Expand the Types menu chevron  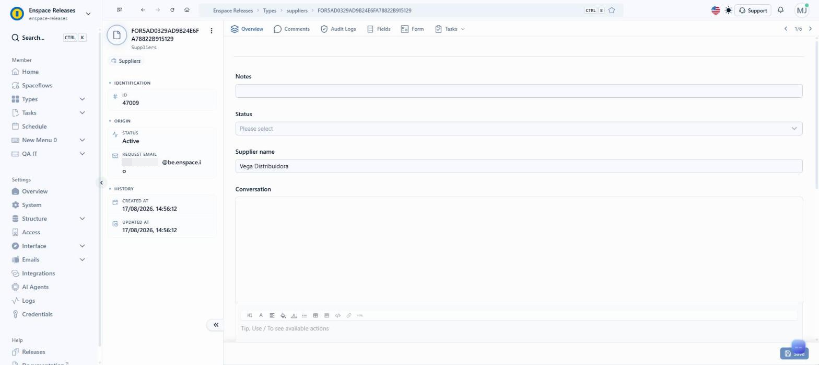82,99
